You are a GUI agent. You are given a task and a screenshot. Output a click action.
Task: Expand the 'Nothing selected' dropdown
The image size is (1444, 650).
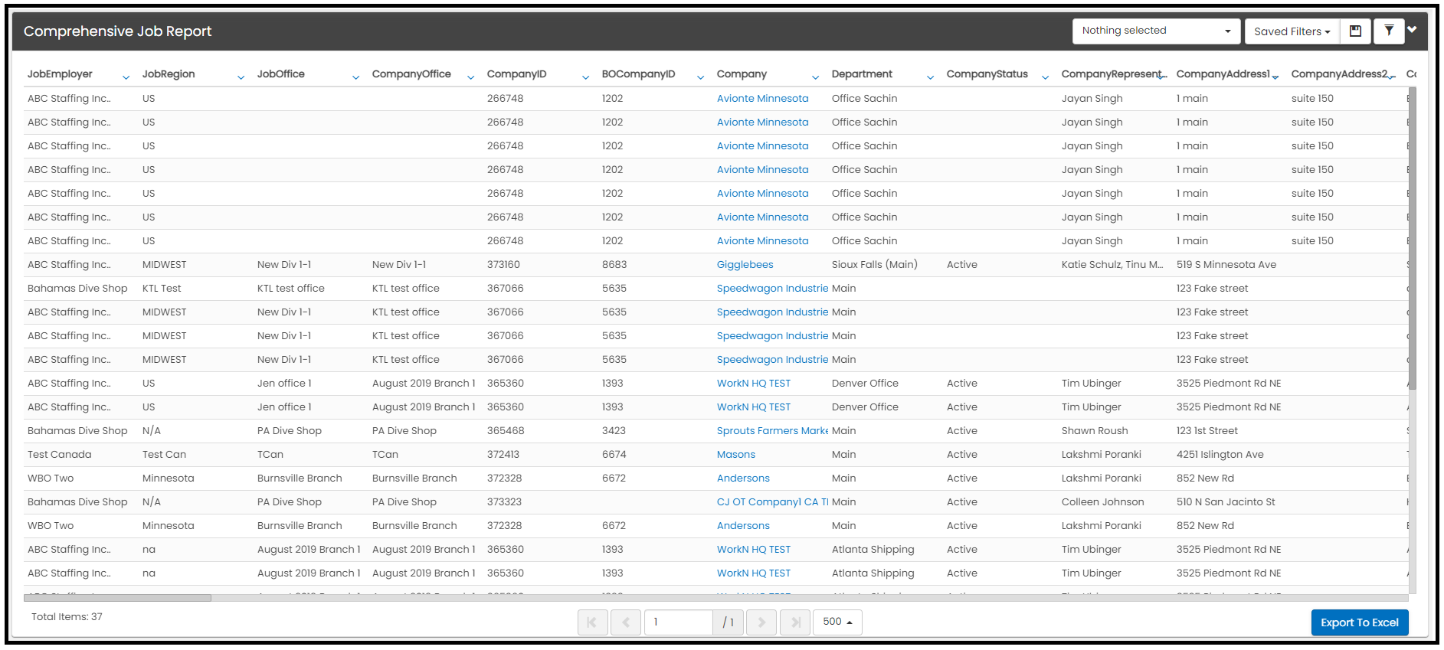point(1155,31)
